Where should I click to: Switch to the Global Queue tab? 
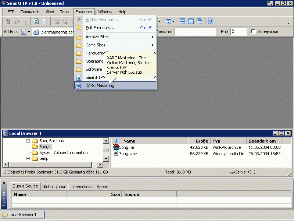(x=54, y=187)
